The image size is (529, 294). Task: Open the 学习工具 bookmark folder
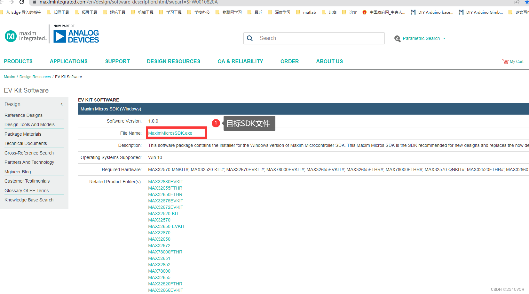click(170, 12)
